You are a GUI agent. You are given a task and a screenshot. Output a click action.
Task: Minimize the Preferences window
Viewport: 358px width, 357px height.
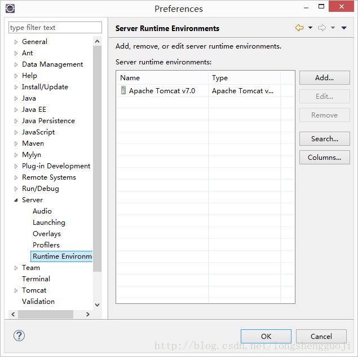(x=306, y=7)
